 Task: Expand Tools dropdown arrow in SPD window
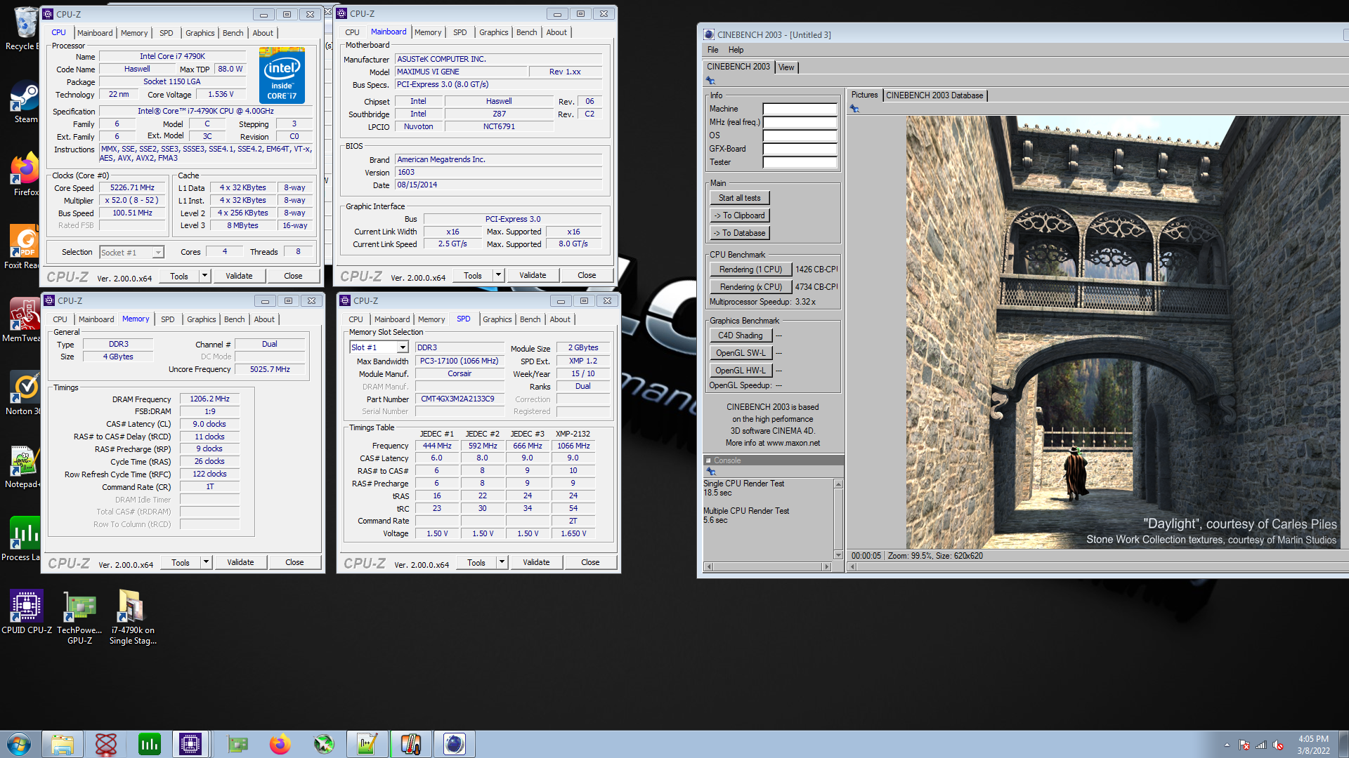(x=502, y=562)
